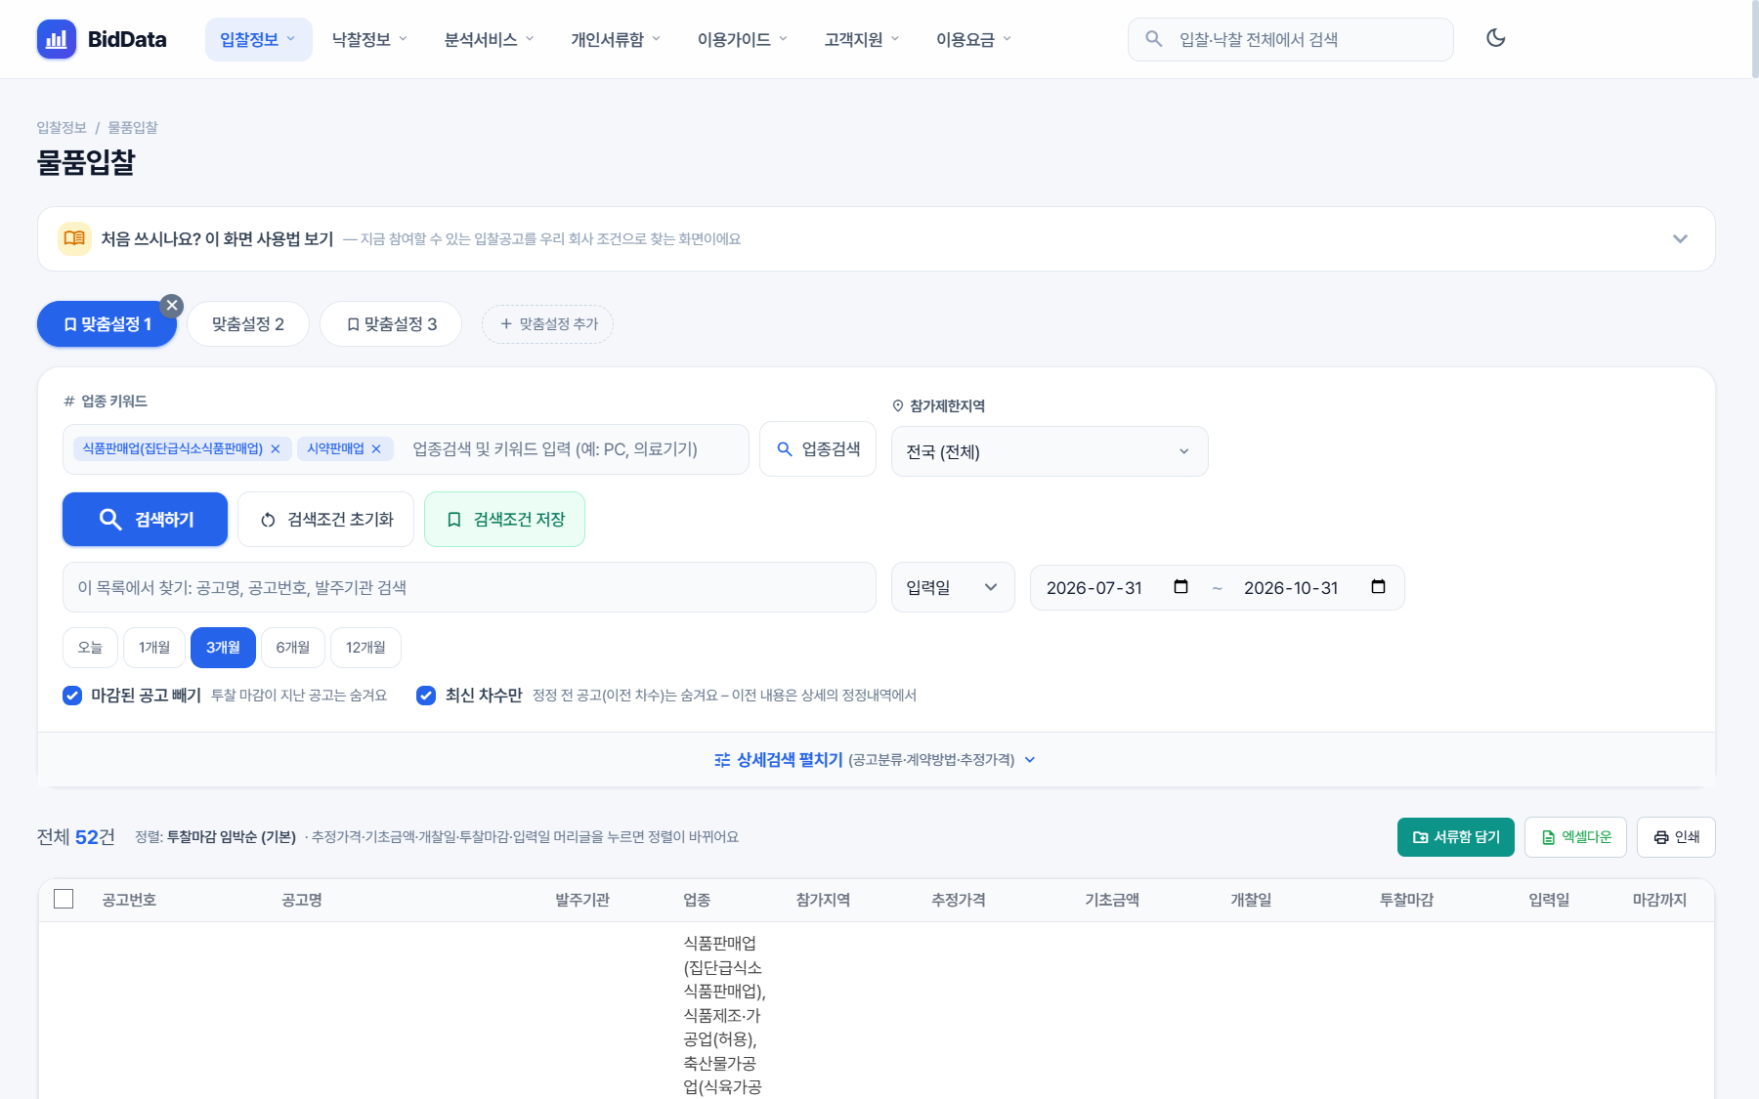Click the 2026-07-31 start date field
Screen dimensions: 1759x1099
coord(1117,587)
